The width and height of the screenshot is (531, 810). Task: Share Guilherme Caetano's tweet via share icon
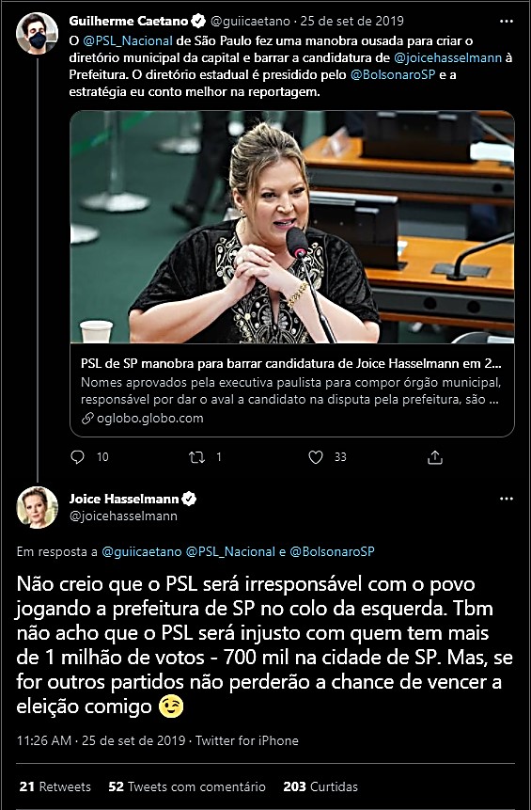click(x=435, y=457)
